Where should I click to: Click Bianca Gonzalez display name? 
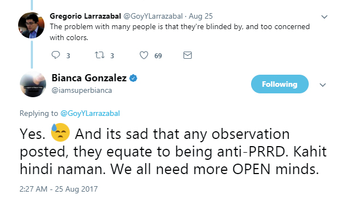(x=89, y=78)
